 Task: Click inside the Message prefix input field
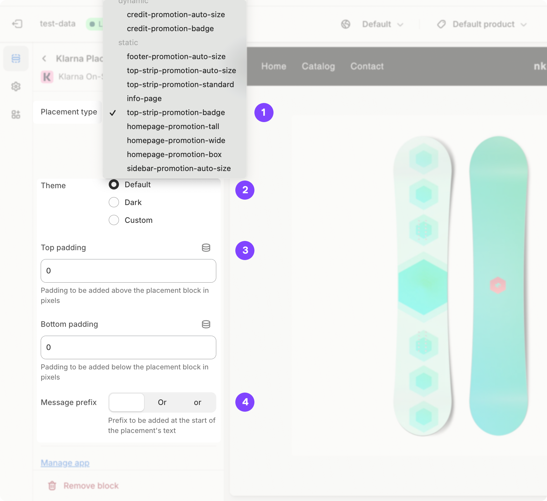click(126, 402)
